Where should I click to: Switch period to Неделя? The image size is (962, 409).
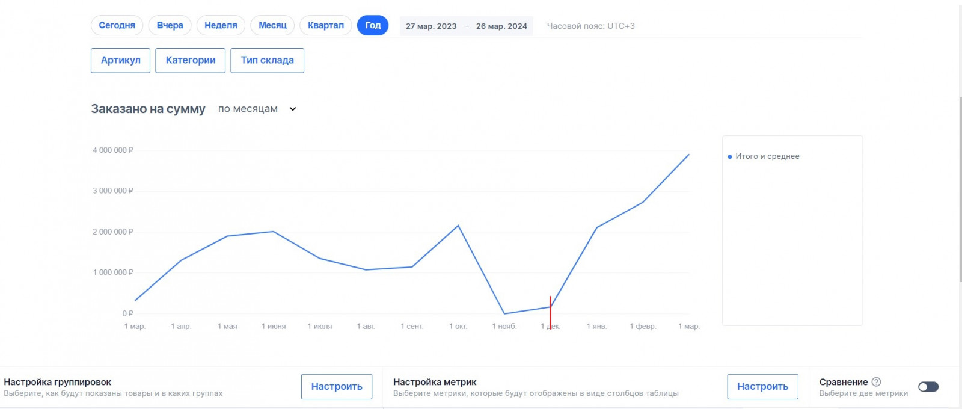[221, 25]
